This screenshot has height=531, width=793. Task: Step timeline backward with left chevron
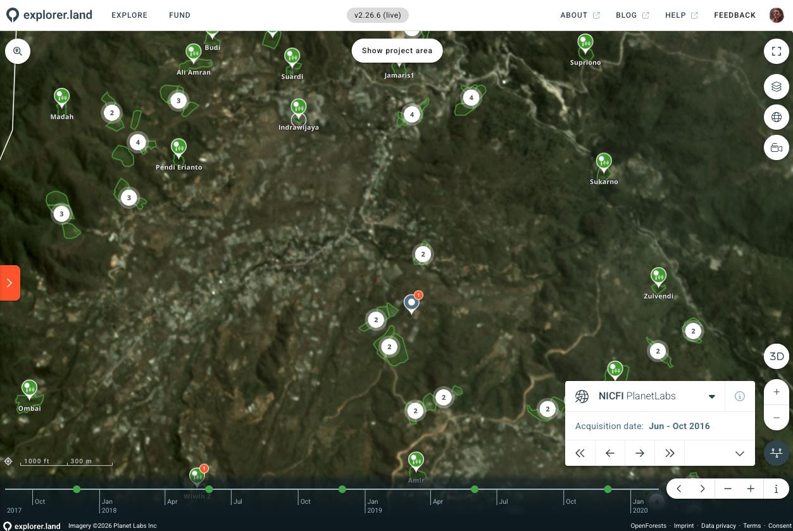tap(678, 489)
